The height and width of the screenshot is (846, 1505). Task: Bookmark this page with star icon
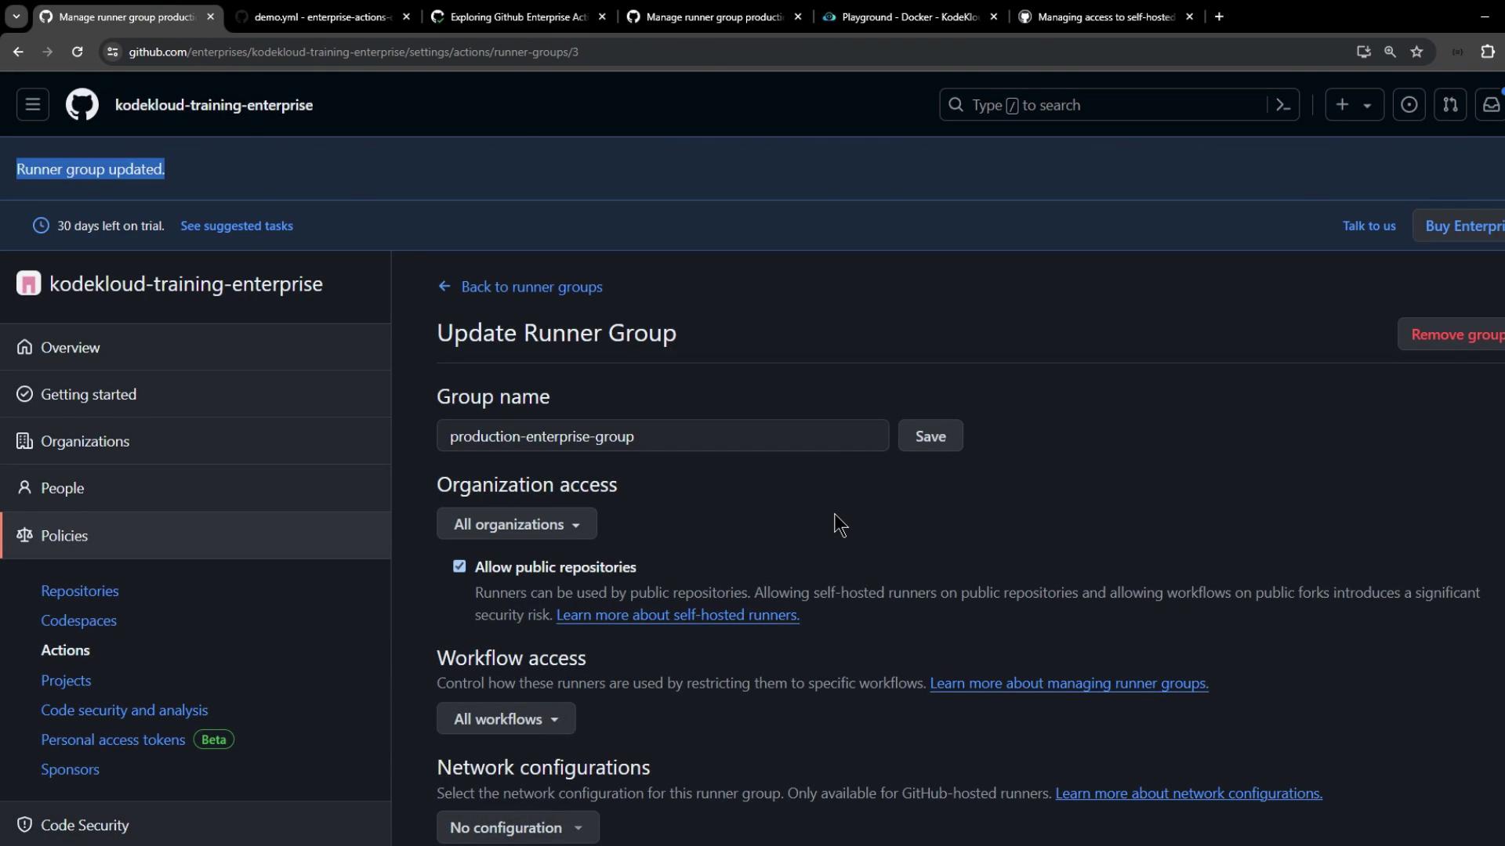click(x=1416, y=52)
